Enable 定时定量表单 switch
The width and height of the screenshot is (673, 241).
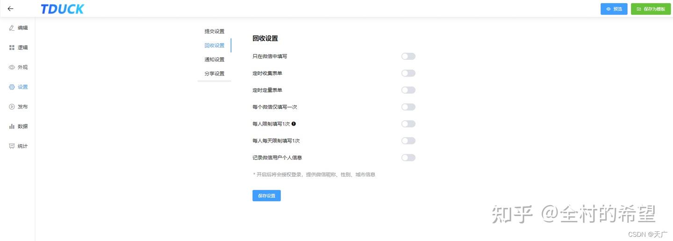(x=408, y=90)
